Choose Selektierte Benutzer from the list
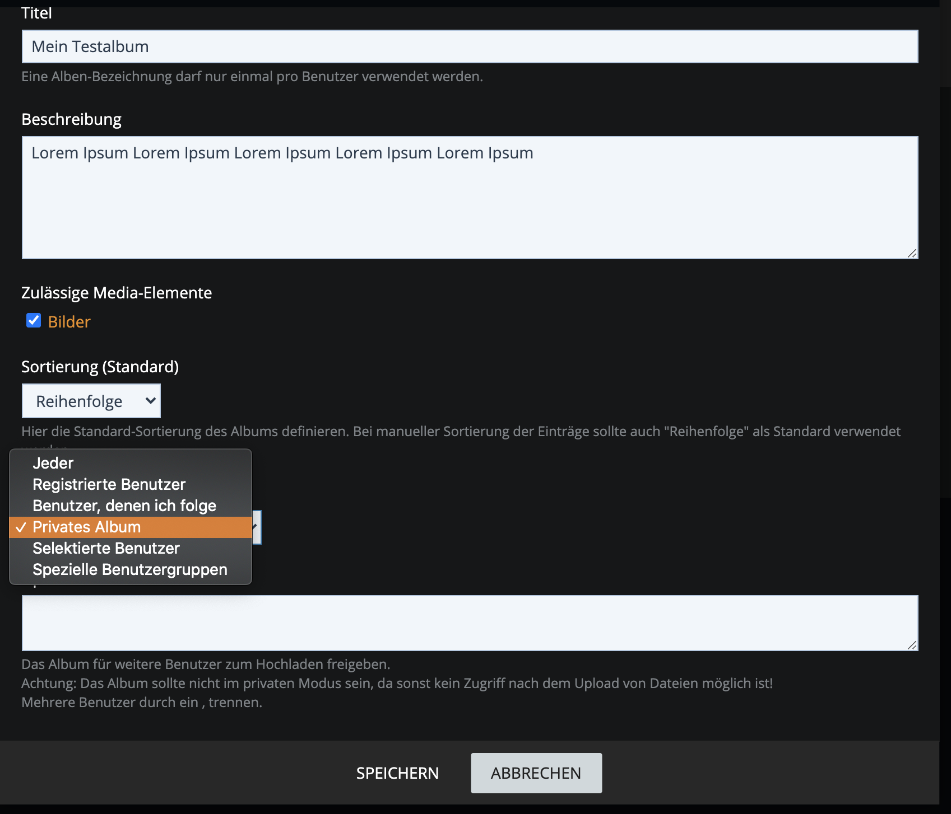 click(106, 548)
